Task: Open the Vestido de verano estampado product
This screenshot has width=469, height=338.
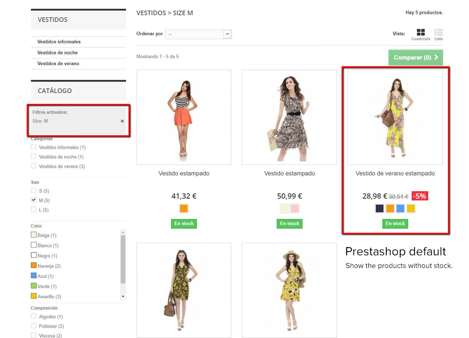Action: 395,173
